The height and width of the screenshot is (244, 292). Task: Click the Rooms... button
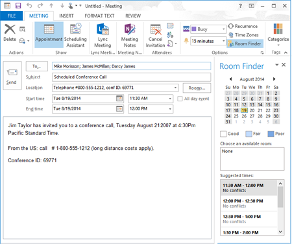coord(197,88)
